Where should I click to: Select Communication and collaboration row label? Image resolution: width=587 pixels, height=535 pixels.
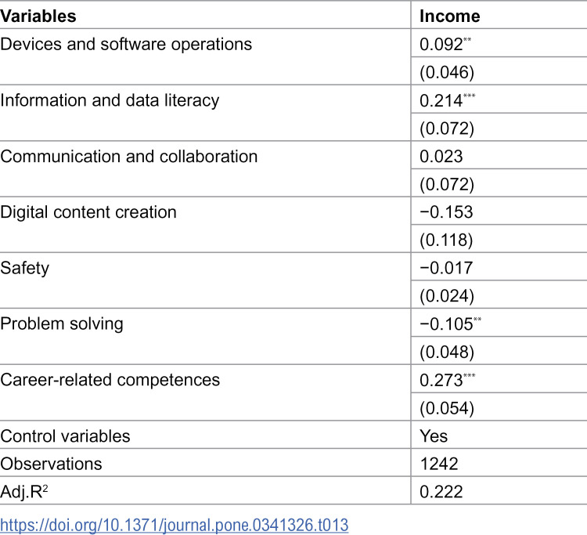click(129, 156)
